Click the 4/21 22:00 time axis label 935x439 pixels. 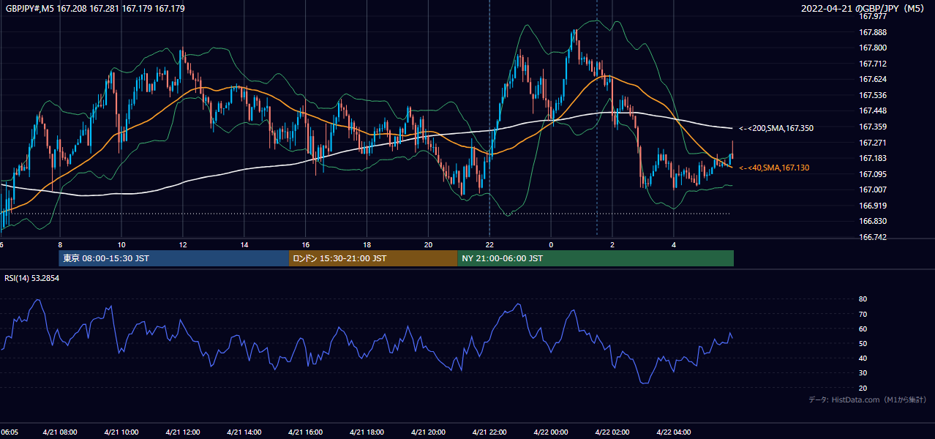(490, 432)
